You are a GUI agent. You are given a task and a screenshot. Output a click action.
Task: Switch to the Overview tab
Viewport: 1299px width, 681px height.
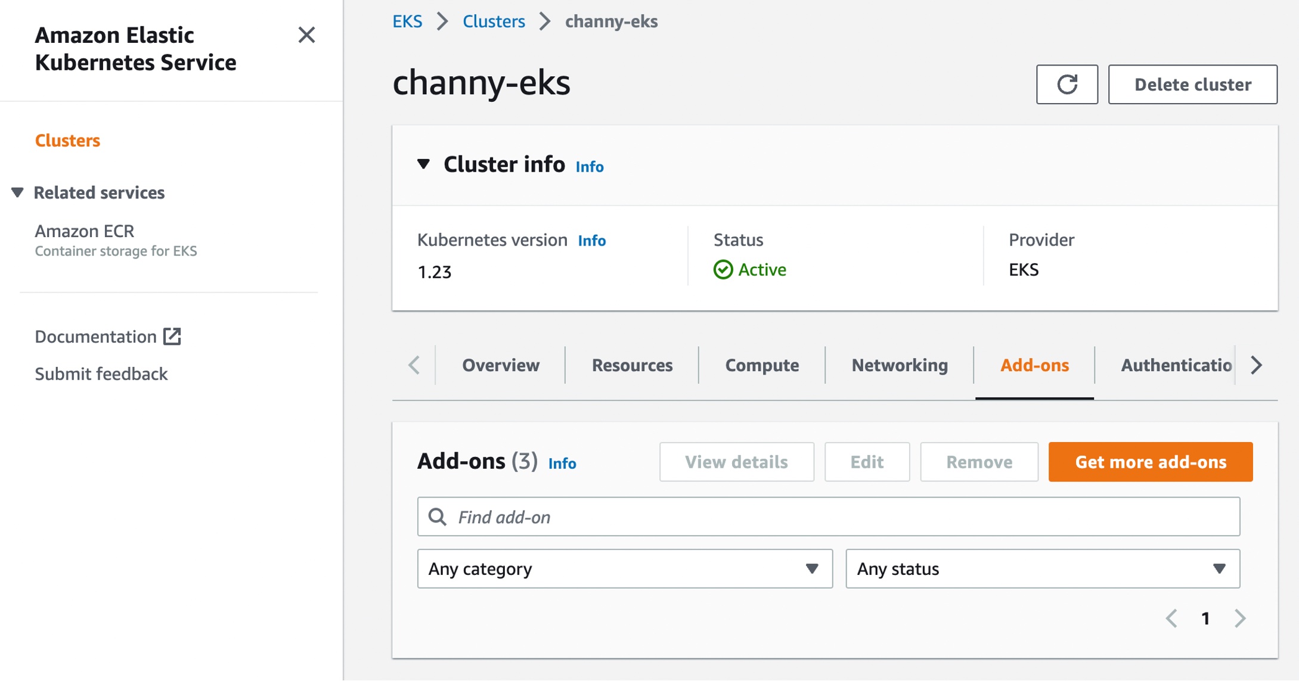click(x=501, y=365)
